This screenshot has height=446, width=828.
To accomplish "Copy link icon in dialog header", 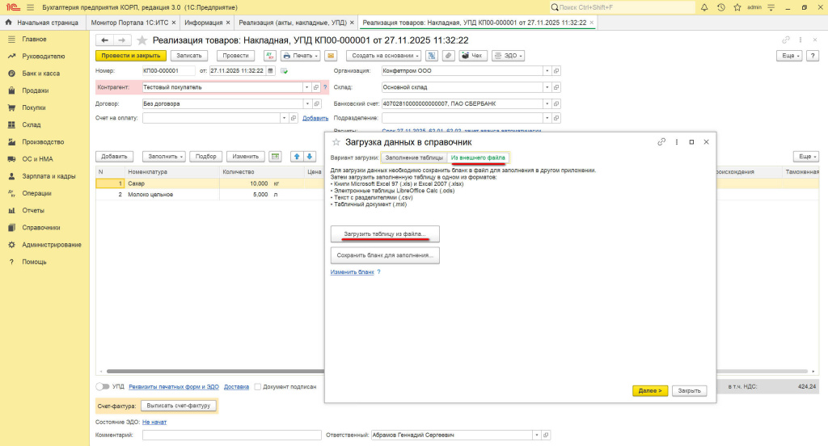I will 661,141.
